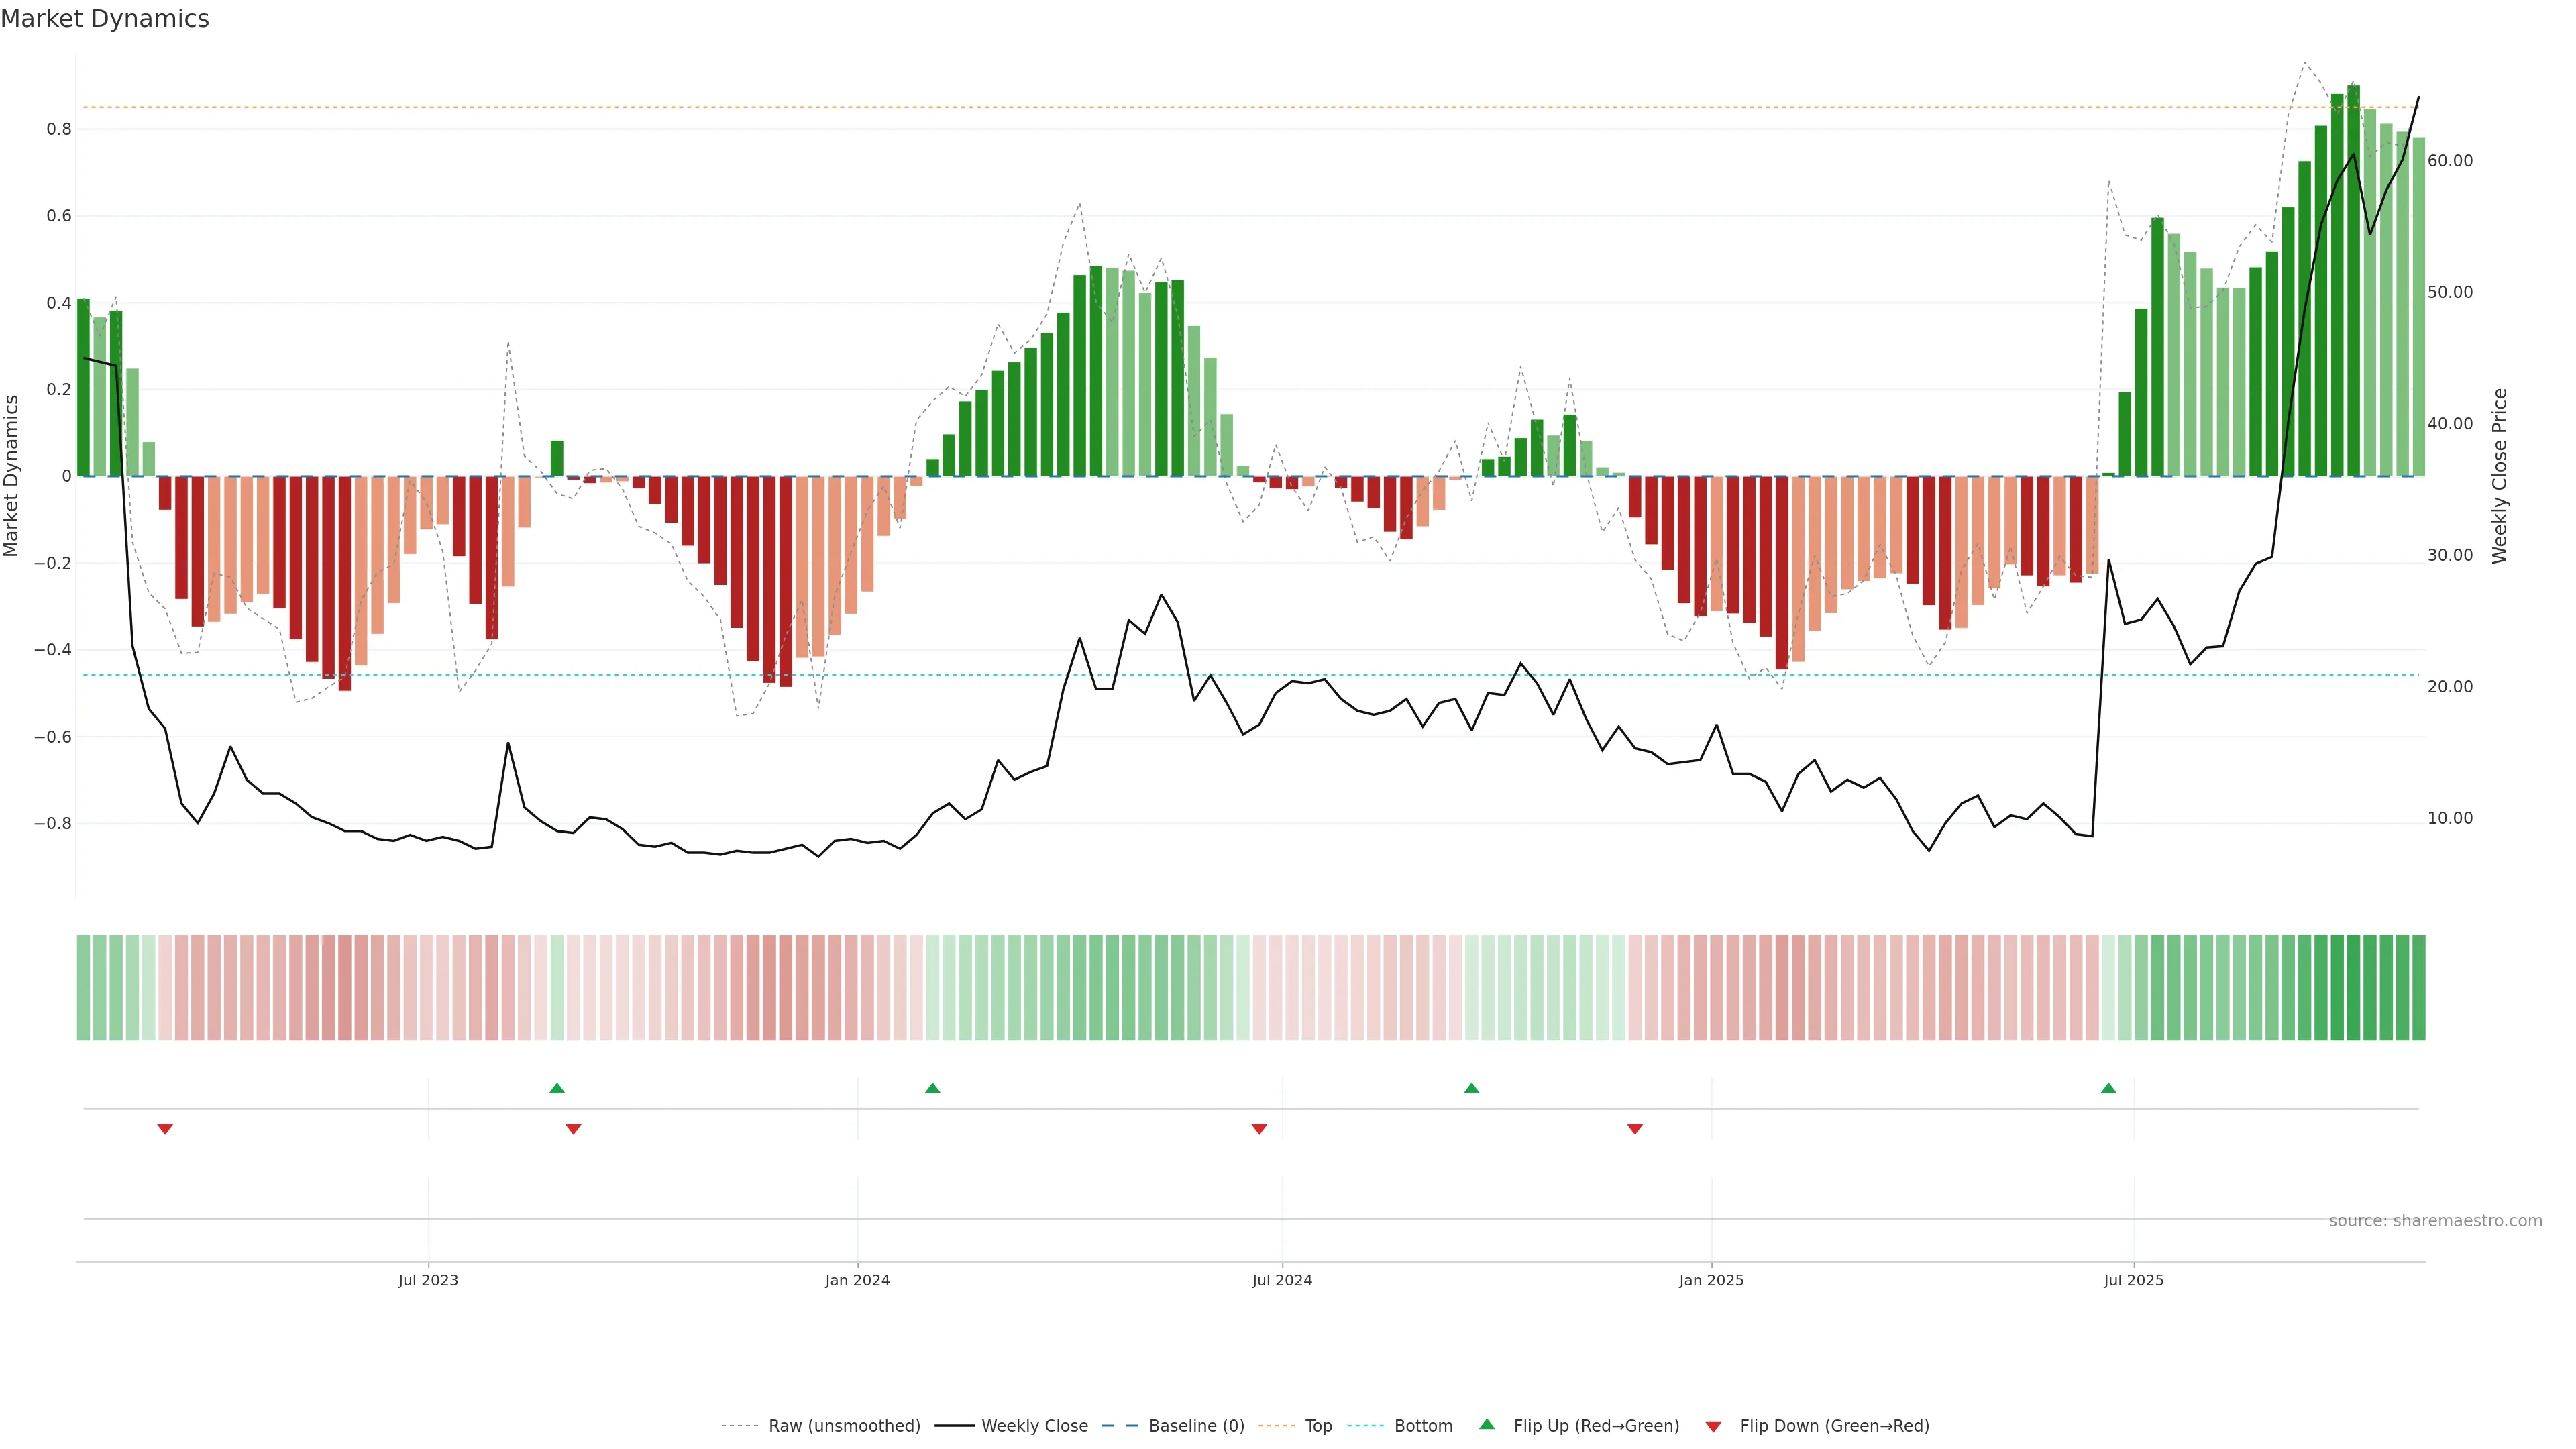Click the source: sharemaestro.com text
This screenshot has height=1449, width=2576.
2435,1221
